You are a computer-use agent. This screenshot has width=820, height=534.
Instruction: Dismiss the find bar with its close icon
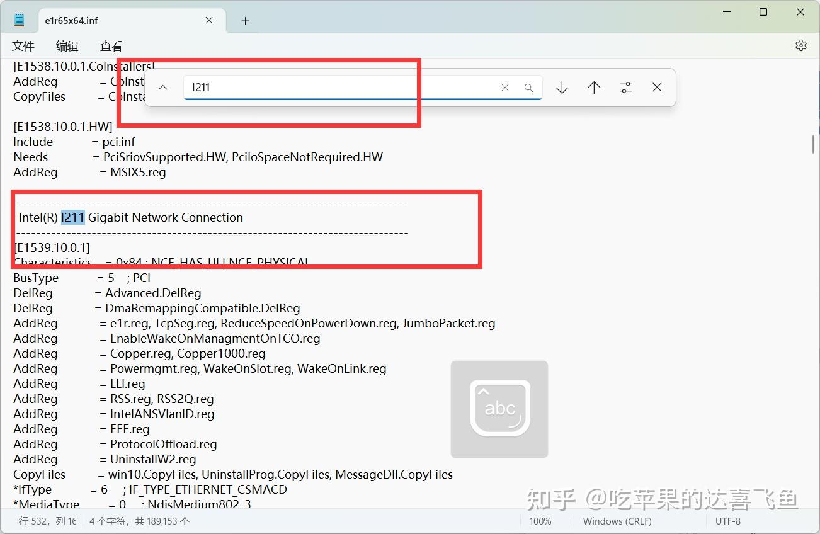(x=657, y=88)
